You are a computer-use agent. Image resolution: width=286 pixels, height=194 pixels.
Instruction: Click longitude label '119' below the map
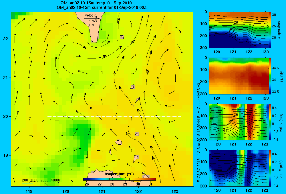[29, 191]
